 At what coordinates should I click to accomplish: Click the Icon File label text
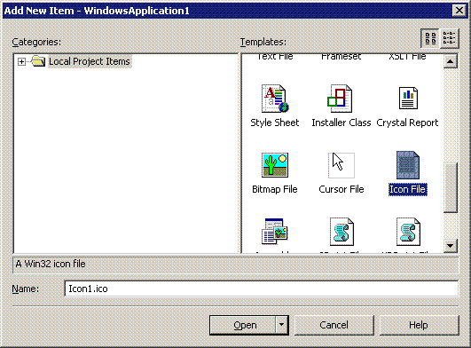tap(408, 189)
